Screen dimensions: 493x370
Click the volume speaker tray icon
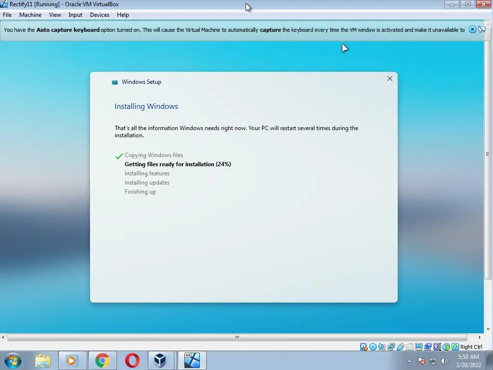point(444,361)
